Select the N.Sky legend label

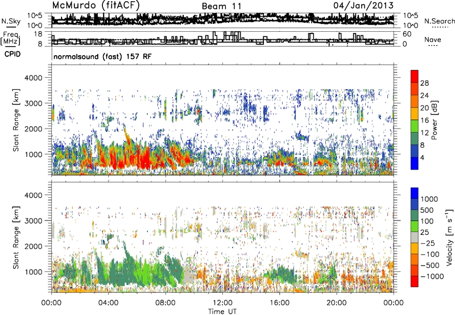click(x=11, y=21)
